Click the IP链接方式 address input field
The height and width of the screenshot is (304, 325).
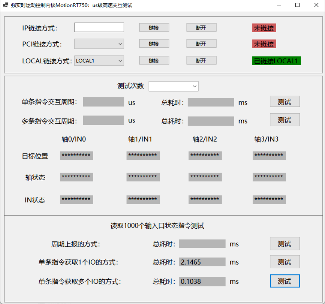click(x=99, y=28)
